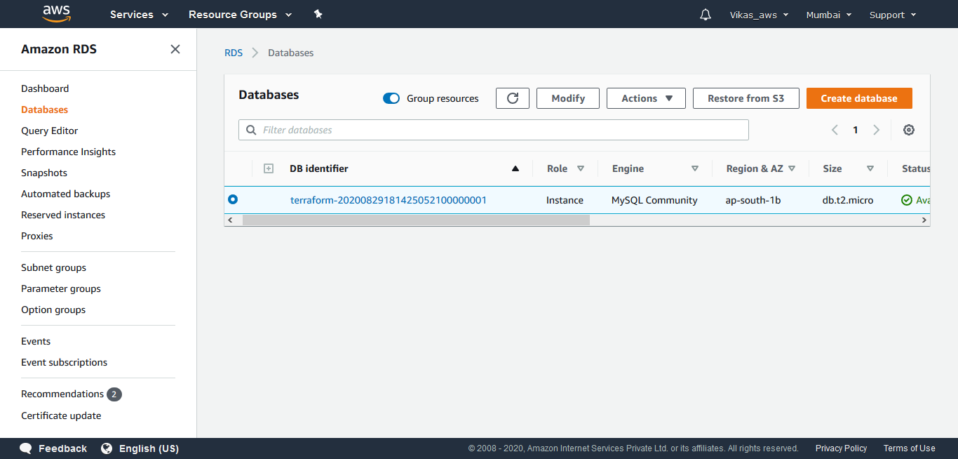
Task: Open the pin shortcuts icon in the top bar
Action: [318, 14]
